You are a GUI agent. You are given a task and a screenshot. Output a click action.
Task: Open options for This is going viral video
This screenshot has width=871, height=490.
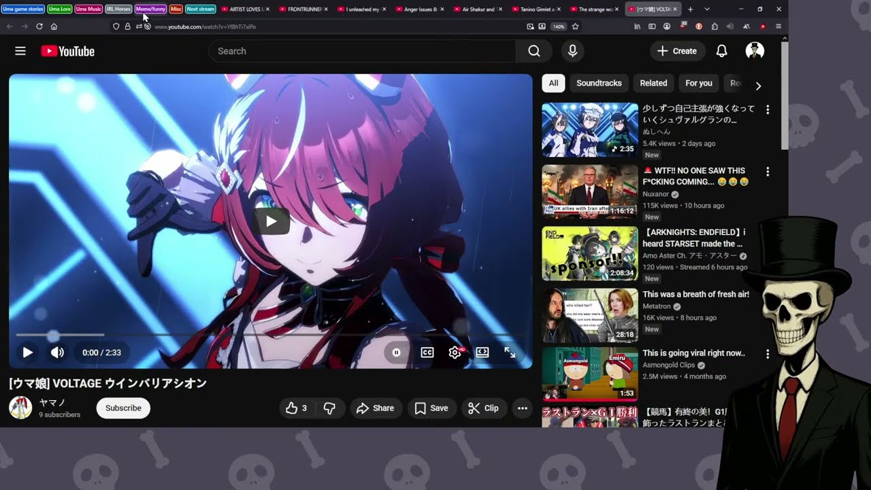pos(768,354)
